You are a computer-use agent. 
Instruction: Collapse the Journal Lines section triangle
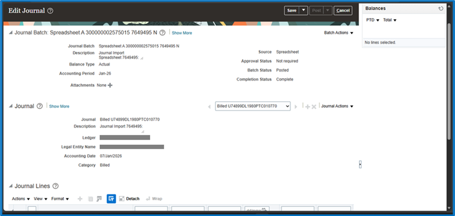coord(11,186)
